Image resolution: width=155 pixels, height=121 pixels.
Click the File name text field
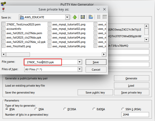(51, 62)
